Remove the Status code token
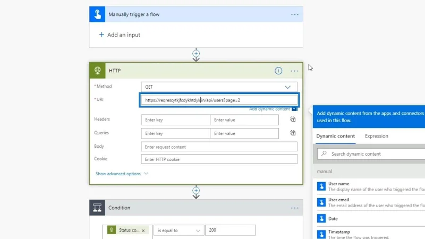Viewport: 425px width, 239px height. point(143,231)
